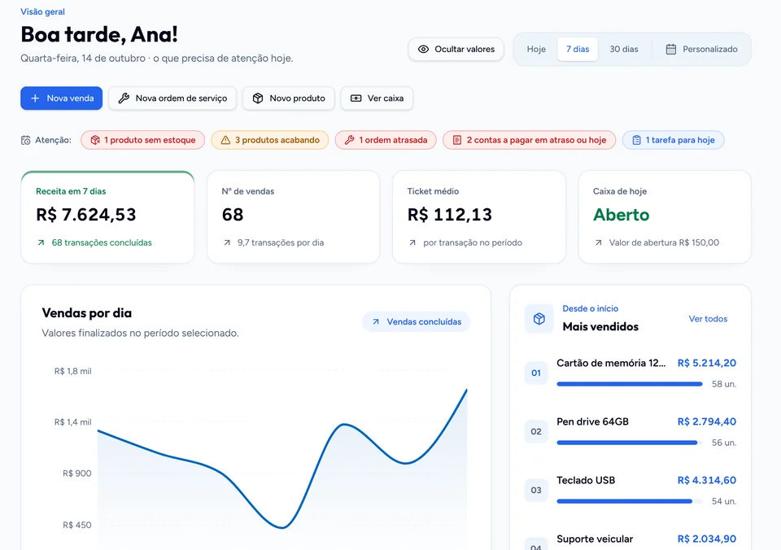
Task: Open the 3 produtos acabando alert
Action: click(269, 140)
